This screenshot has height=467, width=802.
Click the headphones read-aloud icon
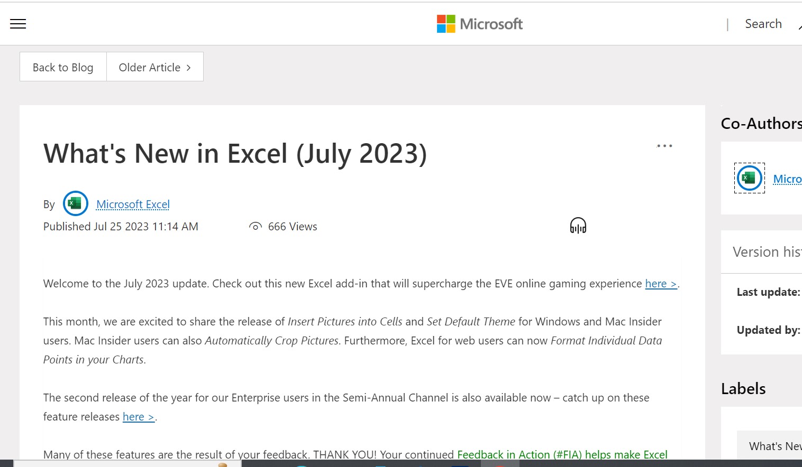(x=577, y=225)
